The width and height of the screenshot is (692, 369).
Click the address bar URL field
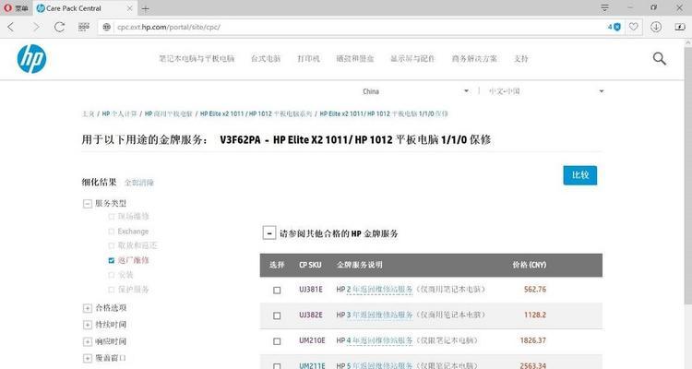(x=353, y=27)
